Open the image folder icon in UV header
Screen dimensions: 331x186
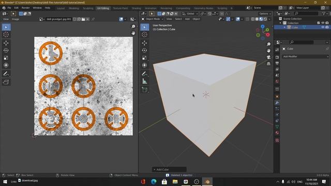(83, 19)
